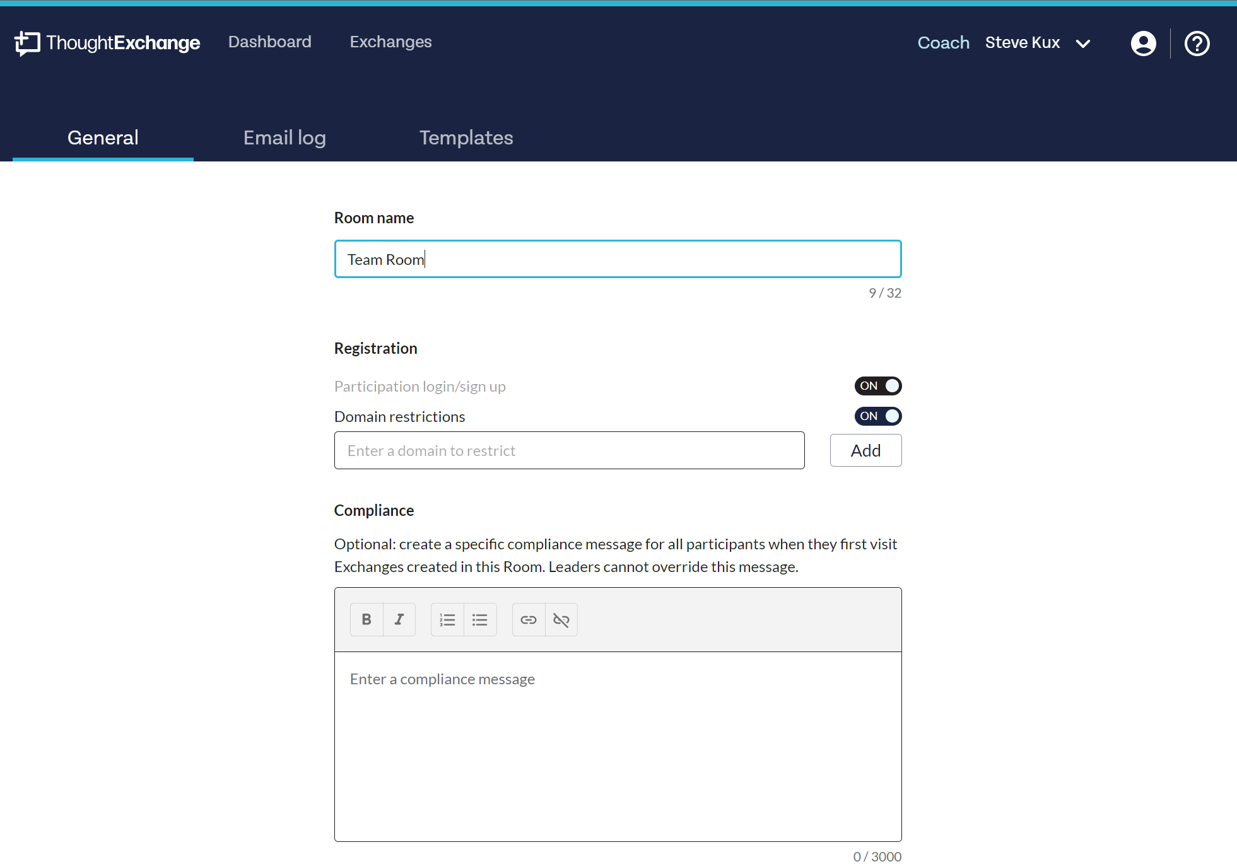Viewport: 1237px width, 864px height.
Task: Insert a numbered list
Action: click(x=447, y=619)
